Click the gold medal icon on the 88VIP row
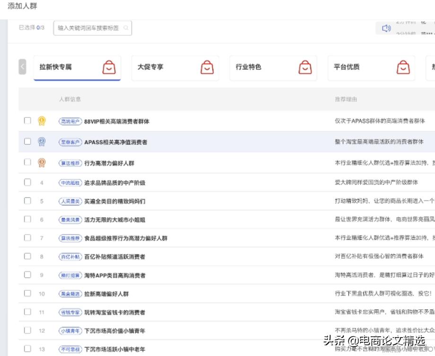This screenshot has width=435, height=356. coord(41,121)
